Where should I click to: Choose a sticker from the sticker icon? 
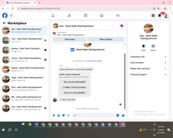click(x=63, y=115)
